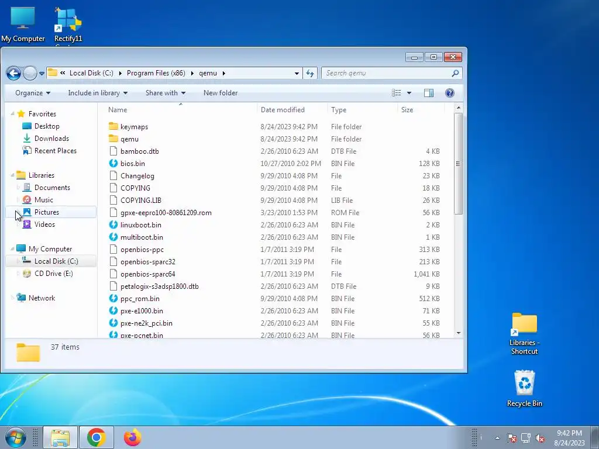Click the Back navigation arrow
Screen dimensions: 599x449
click(13, 73)
